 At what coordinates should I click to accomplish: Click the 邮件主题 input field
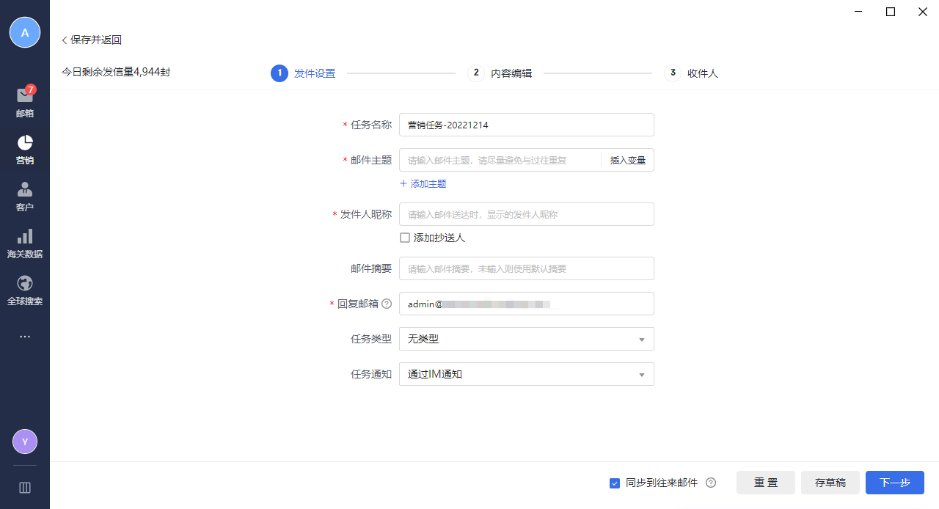[x=499, y=160]
